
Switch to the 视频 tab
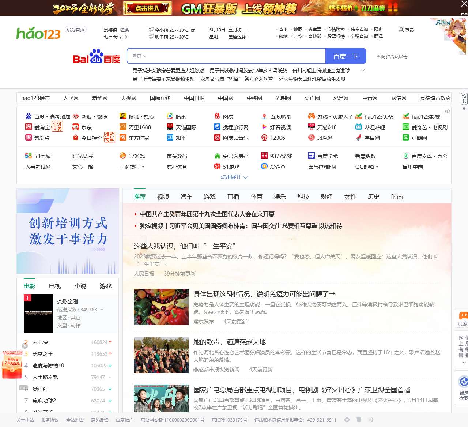[x=163, y=196]
